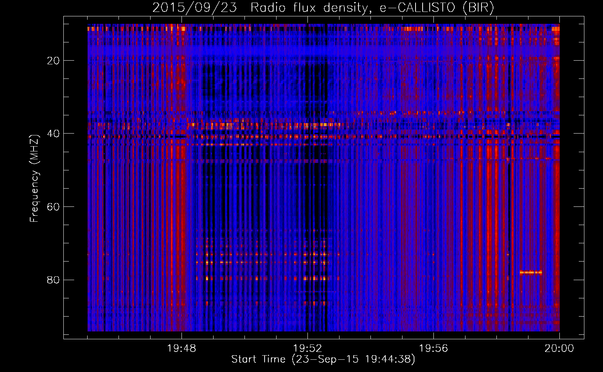Click the '20' frequency tick label
Image resolution: width=603 pixels, height=372 pixels.
click(53, 61)
